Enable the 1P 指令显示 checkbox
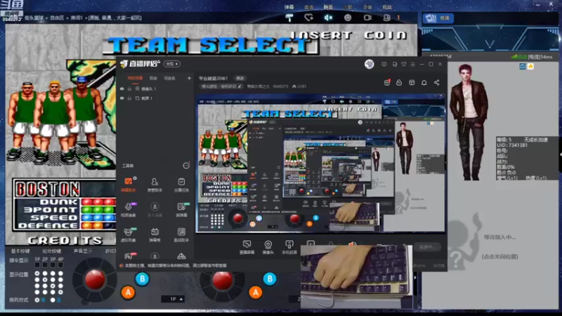Screen dimensions: 562x316 [37, 265]
